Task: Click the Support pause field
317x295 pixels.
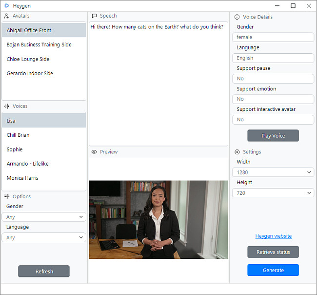Action: (x=273, y=78)
